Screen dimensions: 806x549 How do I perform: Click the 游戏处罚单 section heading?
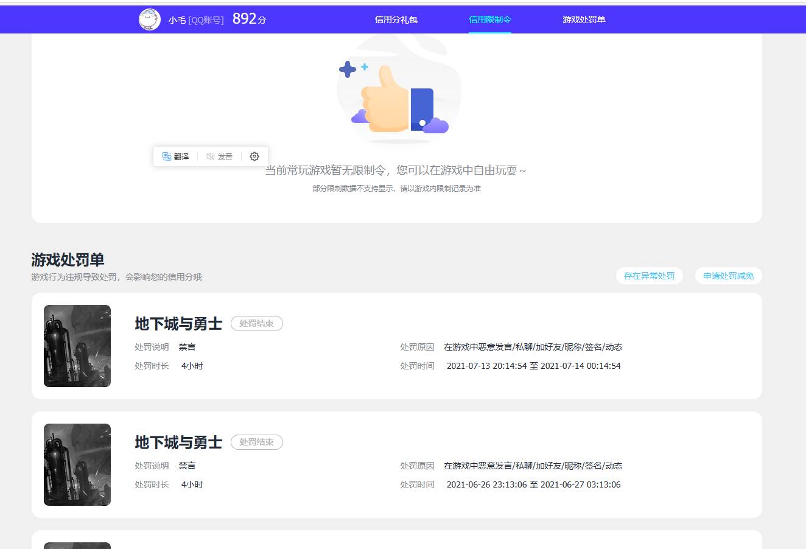(x=68, y=260)
